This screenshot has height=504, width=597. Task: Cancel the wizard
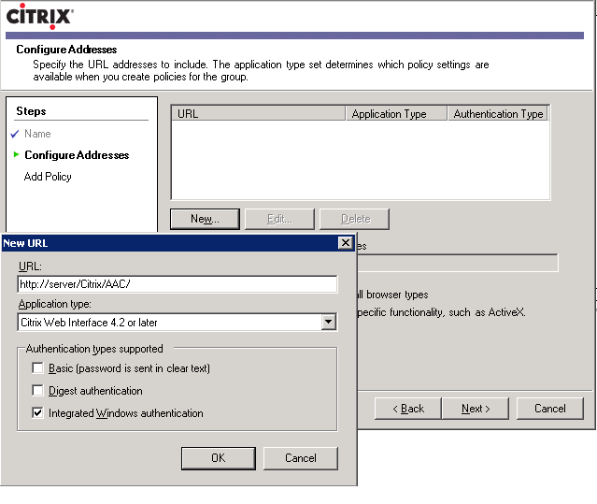[x=550, y=409]
